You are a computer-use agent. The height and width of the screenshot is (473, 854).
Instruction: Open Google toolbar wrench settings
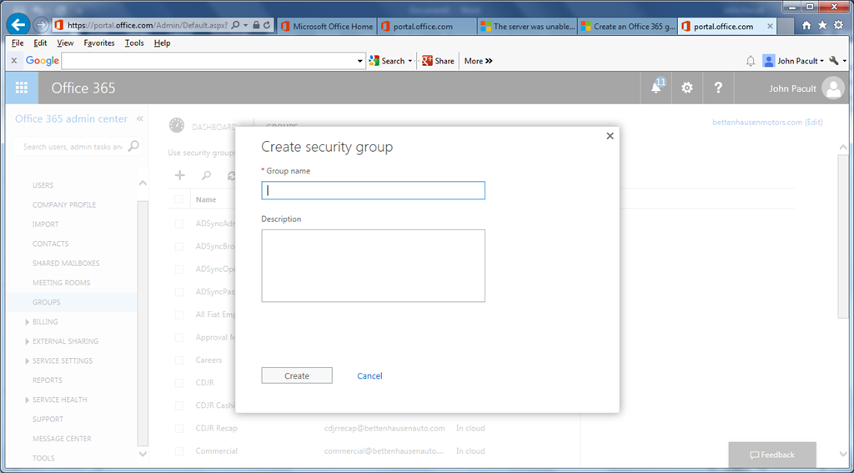(x=833, y=61)
